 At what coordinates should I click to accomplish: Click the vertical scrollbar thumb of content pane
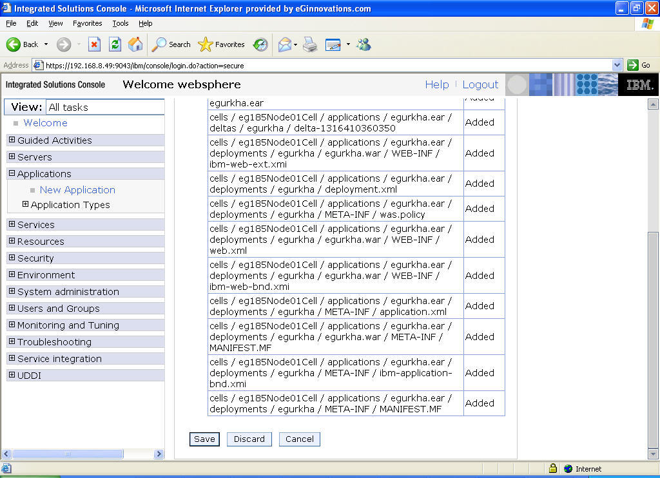653,339
